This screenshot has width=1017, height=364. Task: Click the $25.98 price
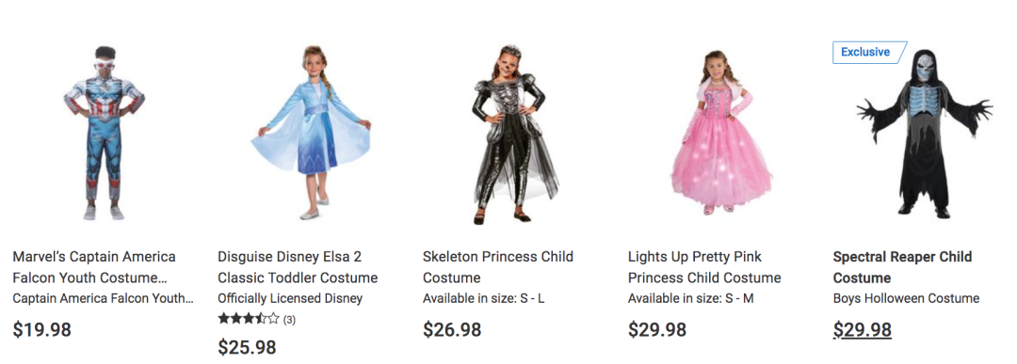click(x=247, y=348)
